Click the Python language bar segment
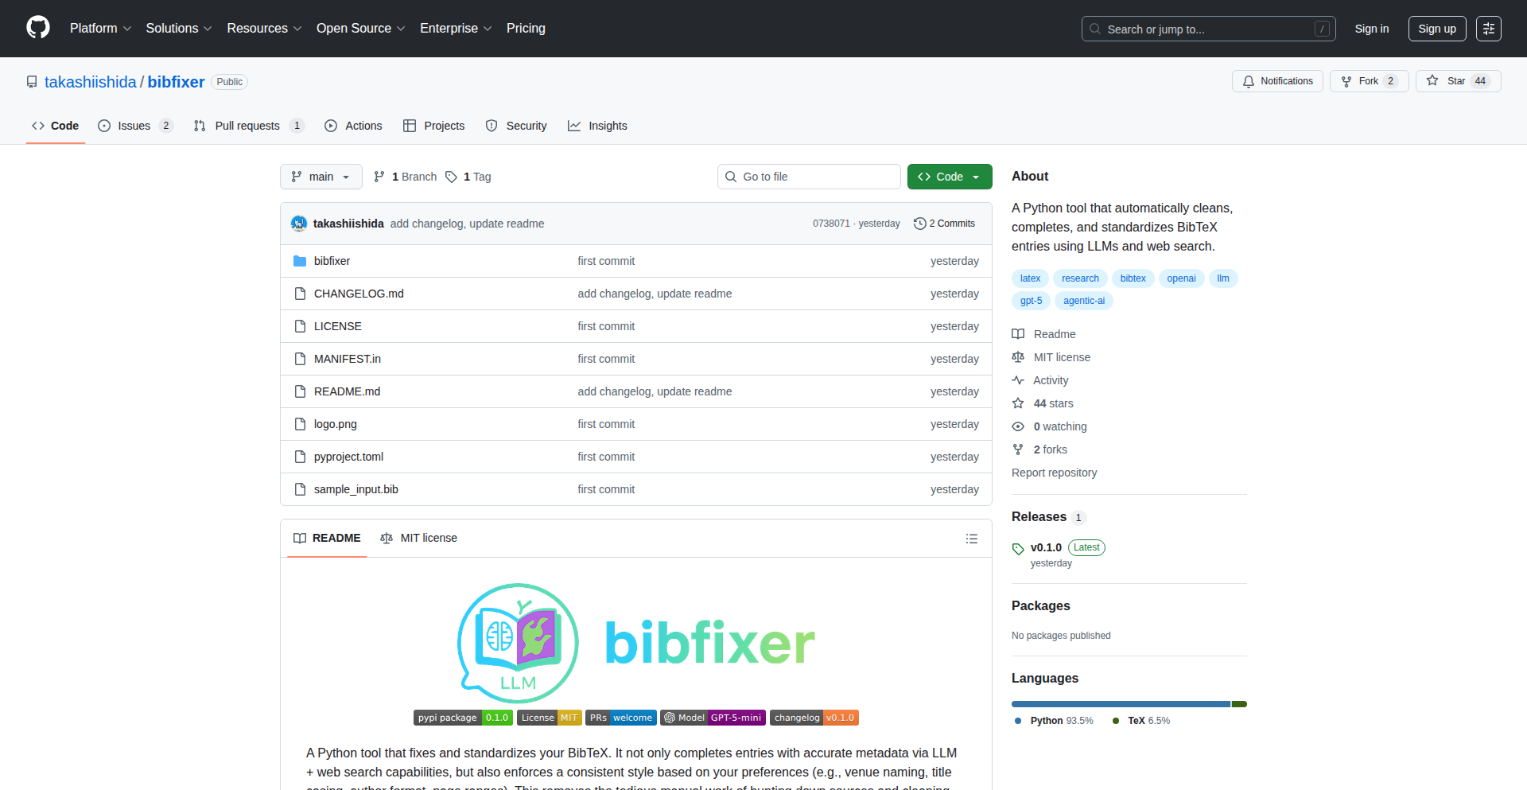1527x790 pixels. pyautogui.click(x=1121, y=704)
